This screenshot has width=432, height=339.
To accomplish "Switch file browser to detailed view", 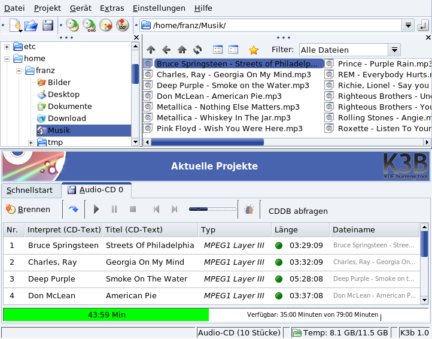I will point(233,50).
